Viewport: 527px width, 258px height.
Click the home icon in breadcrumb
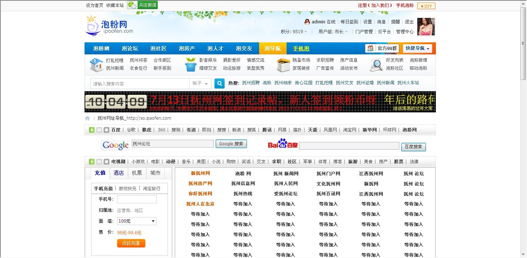coord(87,118)
